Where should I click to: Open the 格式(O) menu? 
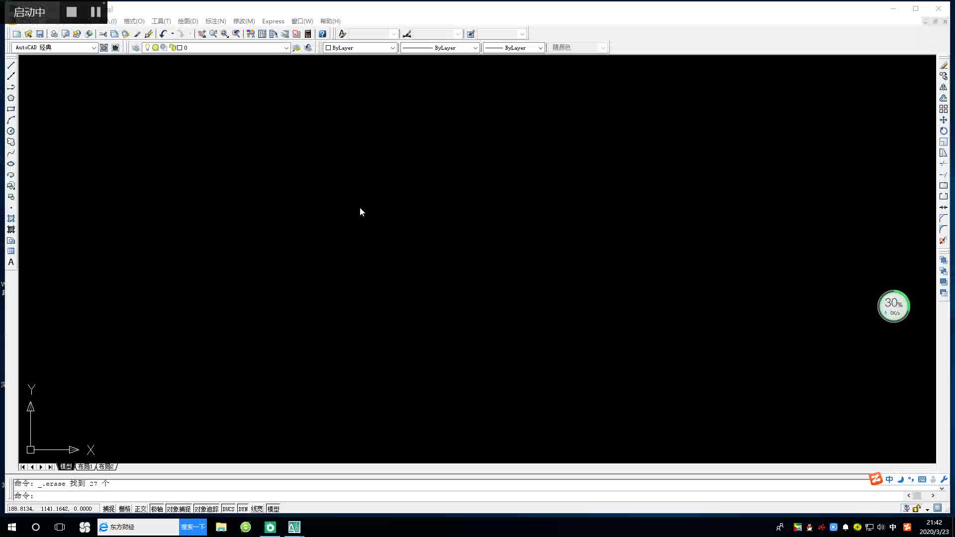pos(134,21)
